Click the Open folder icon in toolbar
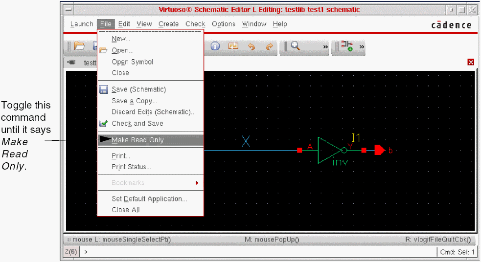Viewport: 481px width, 262px height. (79, 46)
